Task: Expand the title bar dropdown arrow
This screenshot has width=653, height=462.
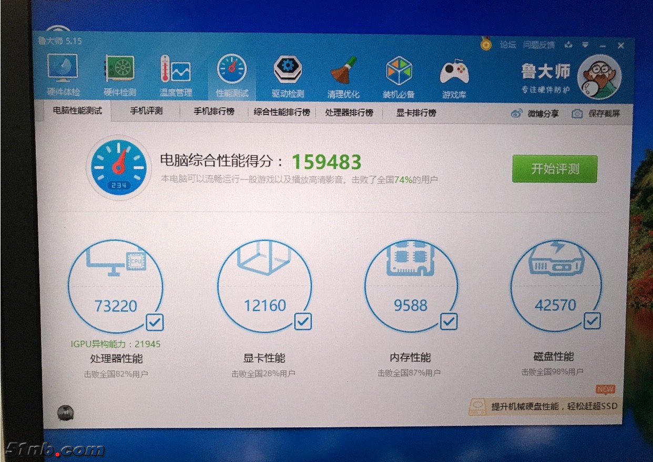Action: pyautogui.click(x=585, y=45)
